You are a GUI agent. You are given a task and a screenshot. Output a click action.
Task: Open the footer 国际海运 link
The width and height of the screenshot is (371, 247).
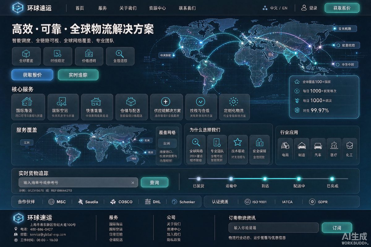(116, 224)
